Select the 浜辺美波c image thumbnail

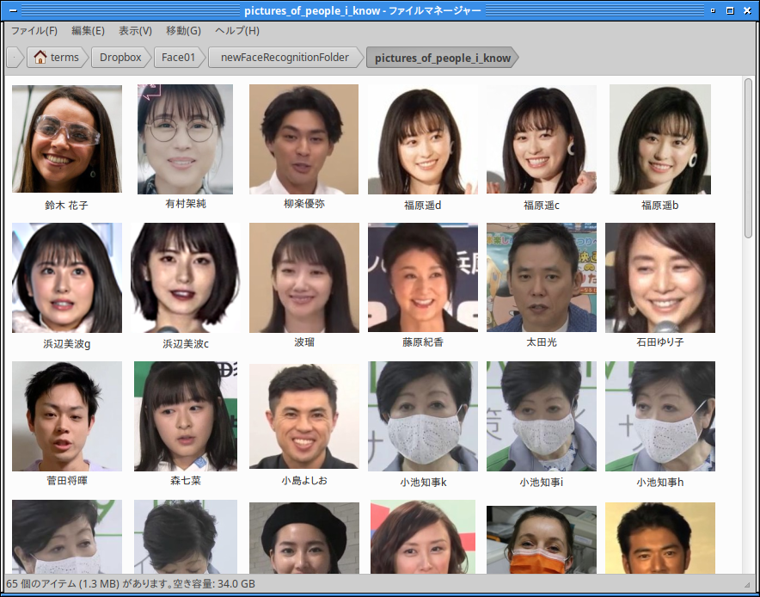185,278
